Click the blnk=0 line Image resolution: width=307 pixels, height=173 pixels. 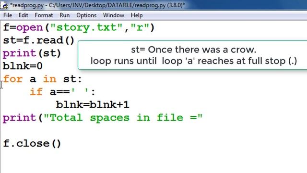click(x=23, y=66)
